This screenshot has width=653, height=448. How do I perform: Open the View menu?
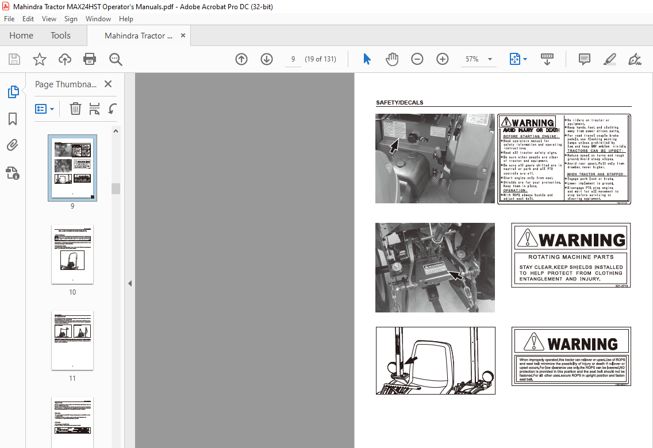point(49,19)
